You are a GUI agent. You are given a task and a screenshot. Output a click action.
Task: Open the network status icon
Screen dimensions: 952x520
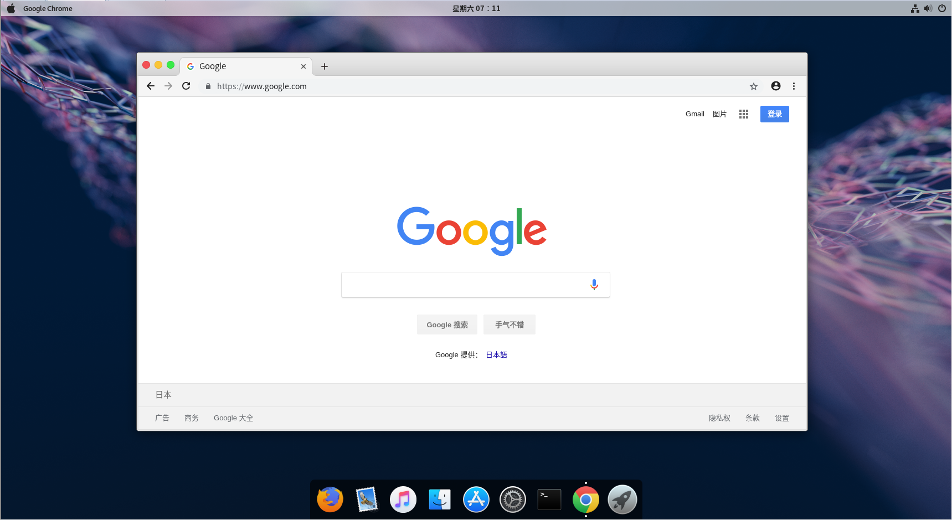tap(915, 8)
